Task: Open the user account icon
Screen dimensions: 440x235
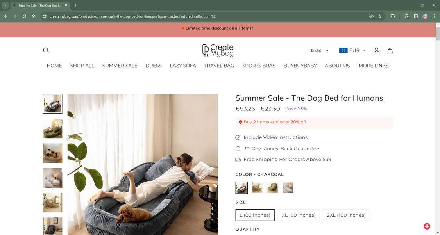Action: click(x=377, y=50)
